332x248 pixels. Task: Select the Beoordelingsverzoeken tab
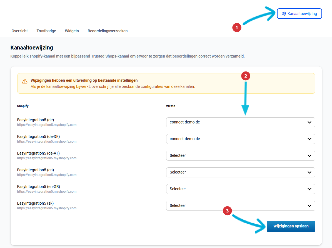[x=108, y=31]
